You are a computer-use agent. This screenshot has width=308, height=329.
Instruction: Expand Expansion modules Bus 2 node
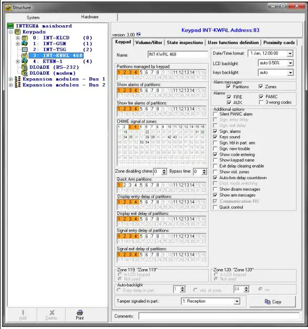(11, 85)
